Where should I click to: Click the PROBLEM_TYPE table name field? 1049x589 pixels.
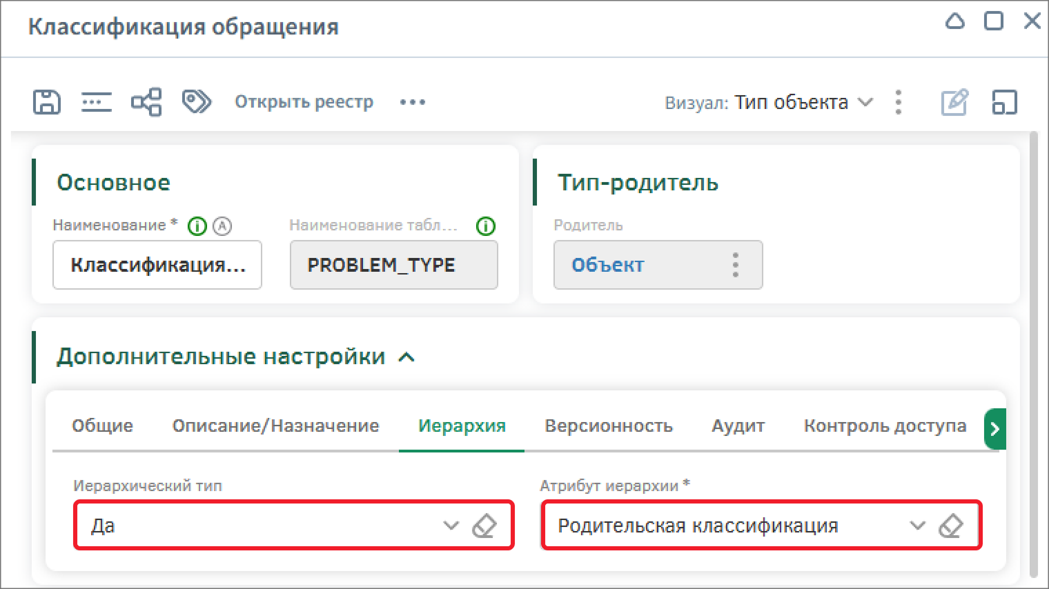[x=394, y=265]
